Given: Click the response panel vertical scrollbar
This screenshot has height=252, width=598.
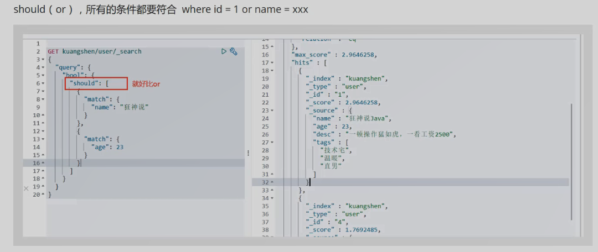Looking at the screenshot, I should (x=571, y=161).
